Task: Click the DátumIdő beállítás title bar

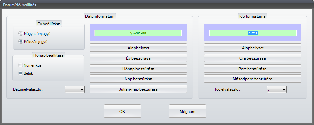Action: [157, 5]
